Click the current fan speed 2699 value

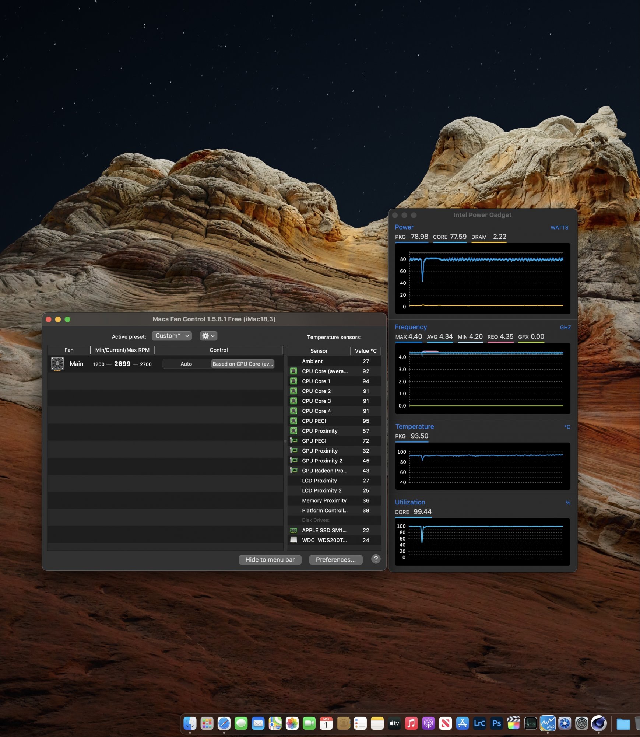tap(122, 364)
